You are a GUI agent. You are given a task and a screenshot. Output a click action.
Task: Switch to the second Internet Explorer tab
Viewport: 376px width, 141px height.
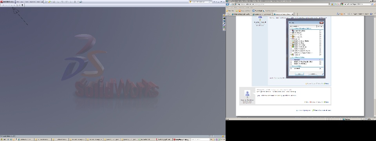click(262, 14)
